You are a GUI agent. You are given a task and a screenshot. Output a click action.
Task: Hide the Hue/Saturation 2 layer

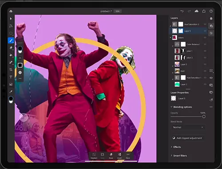[x=205, y=24]
